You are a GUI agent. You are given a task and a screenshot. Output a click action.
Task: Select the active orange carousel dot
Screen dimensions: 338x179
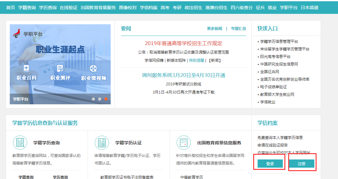[x=106, y=99]
